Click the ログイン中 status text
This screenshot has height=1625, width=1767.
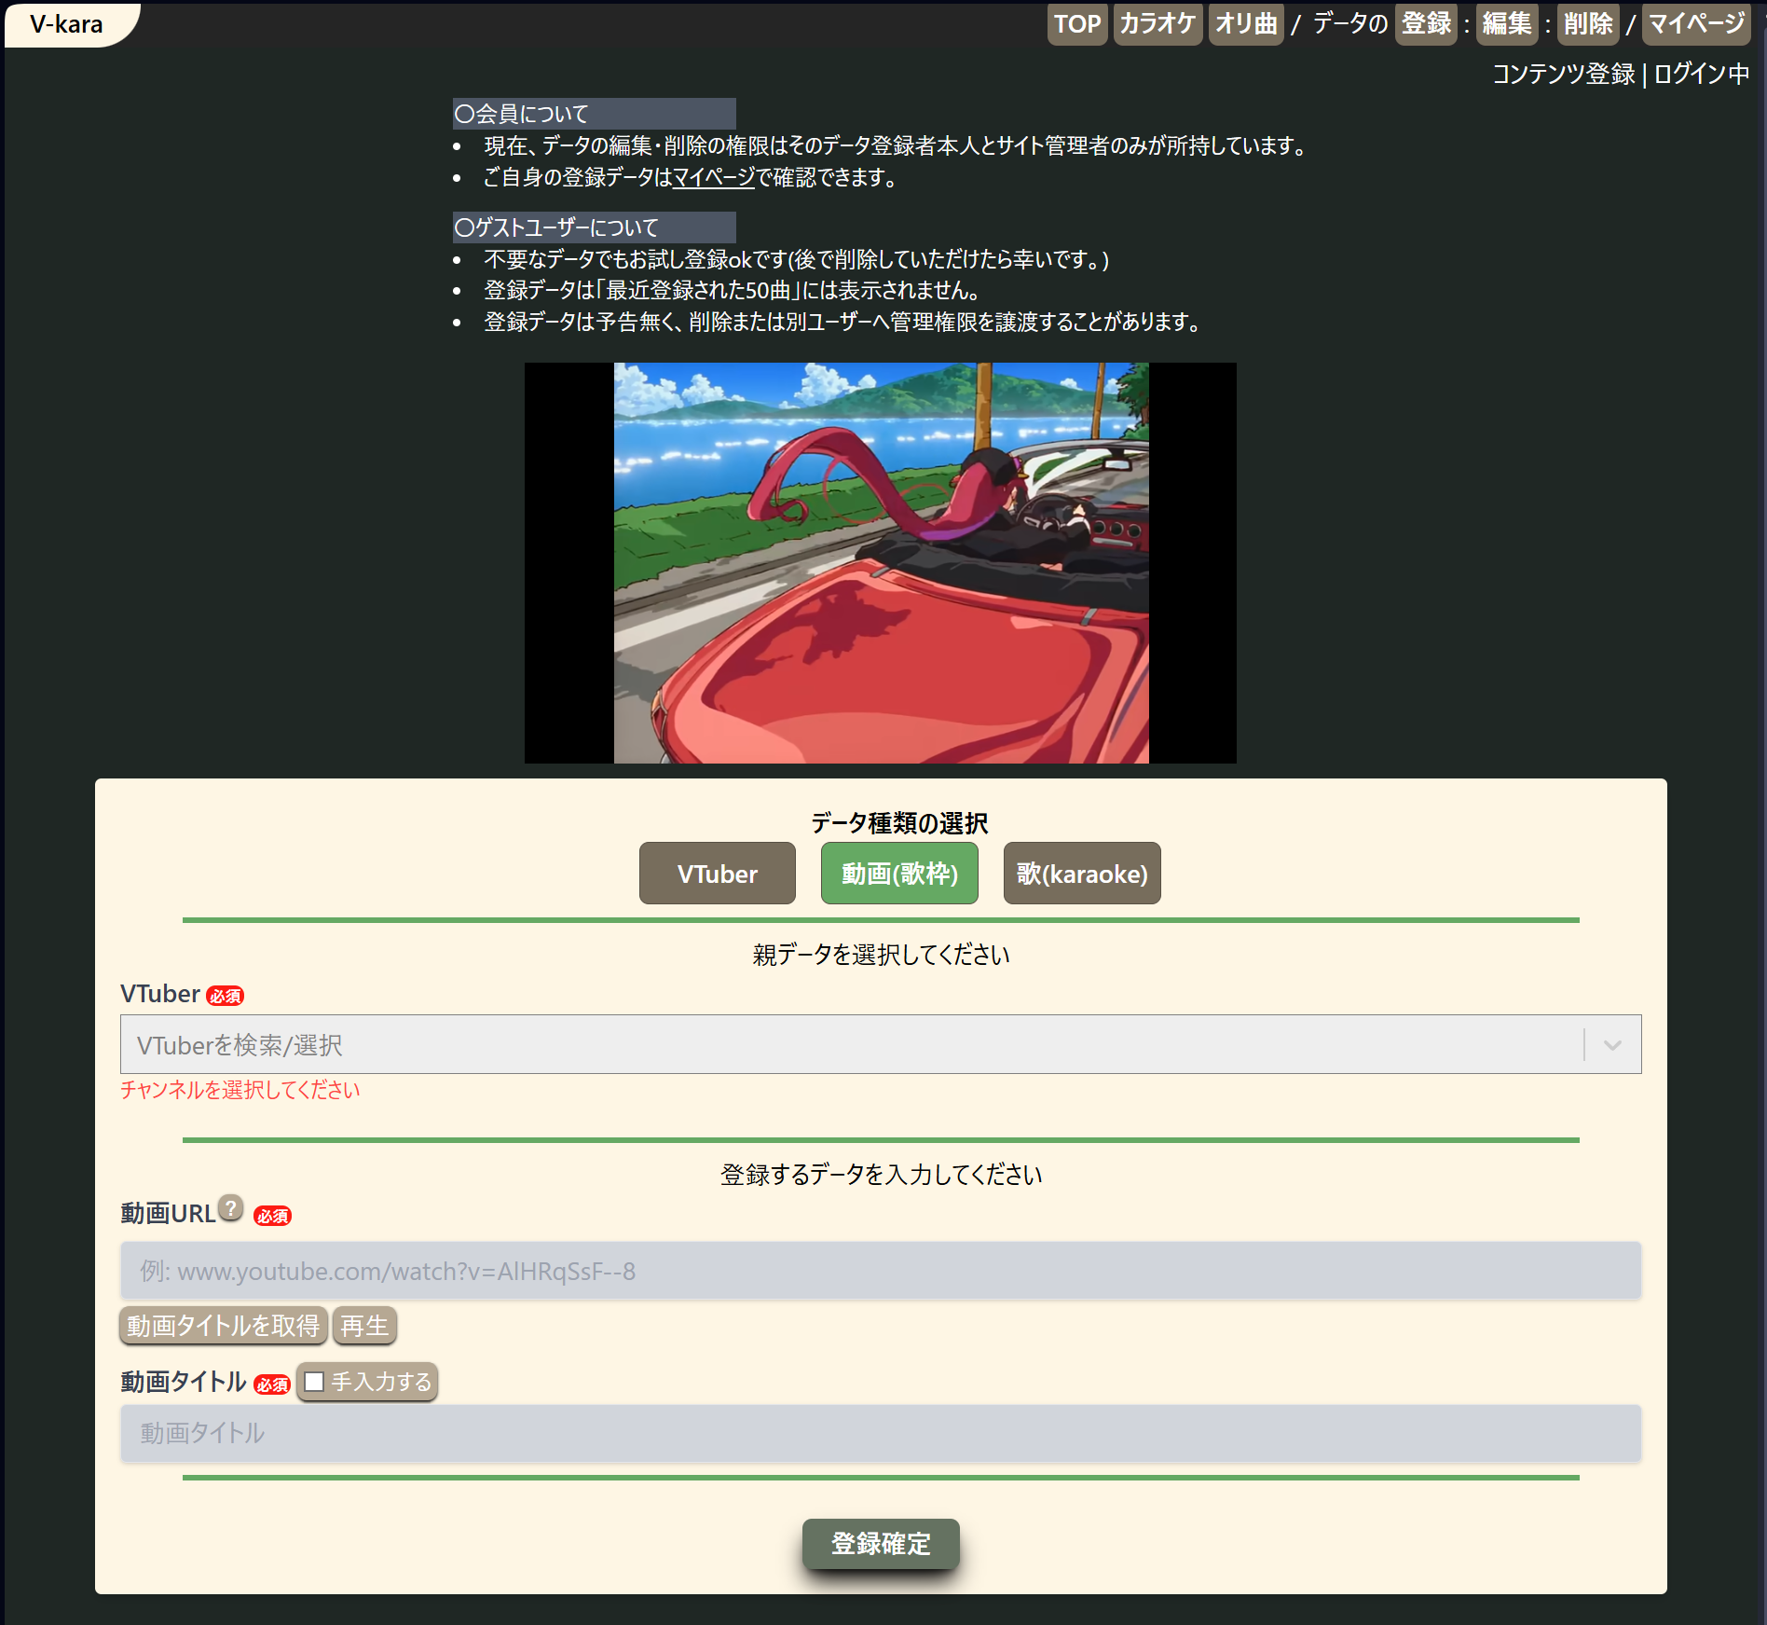[x=1702, y=74]
